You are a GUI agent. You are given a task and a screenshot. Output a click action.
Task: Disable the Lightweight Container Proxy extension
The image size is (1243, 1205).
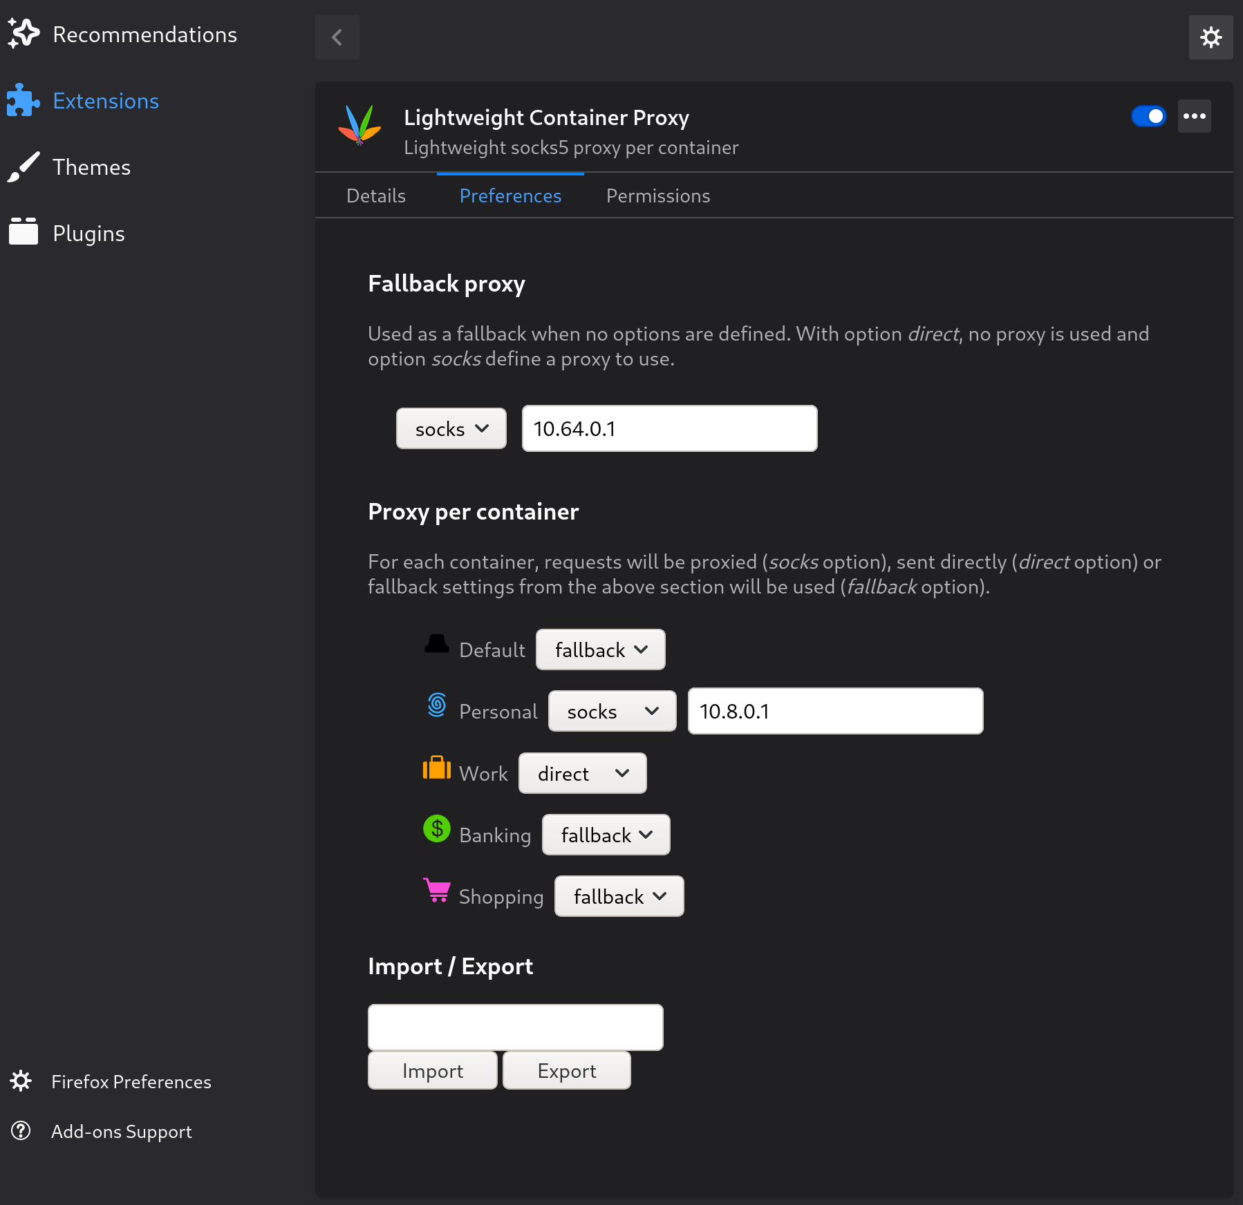(x=1149, y=116)
